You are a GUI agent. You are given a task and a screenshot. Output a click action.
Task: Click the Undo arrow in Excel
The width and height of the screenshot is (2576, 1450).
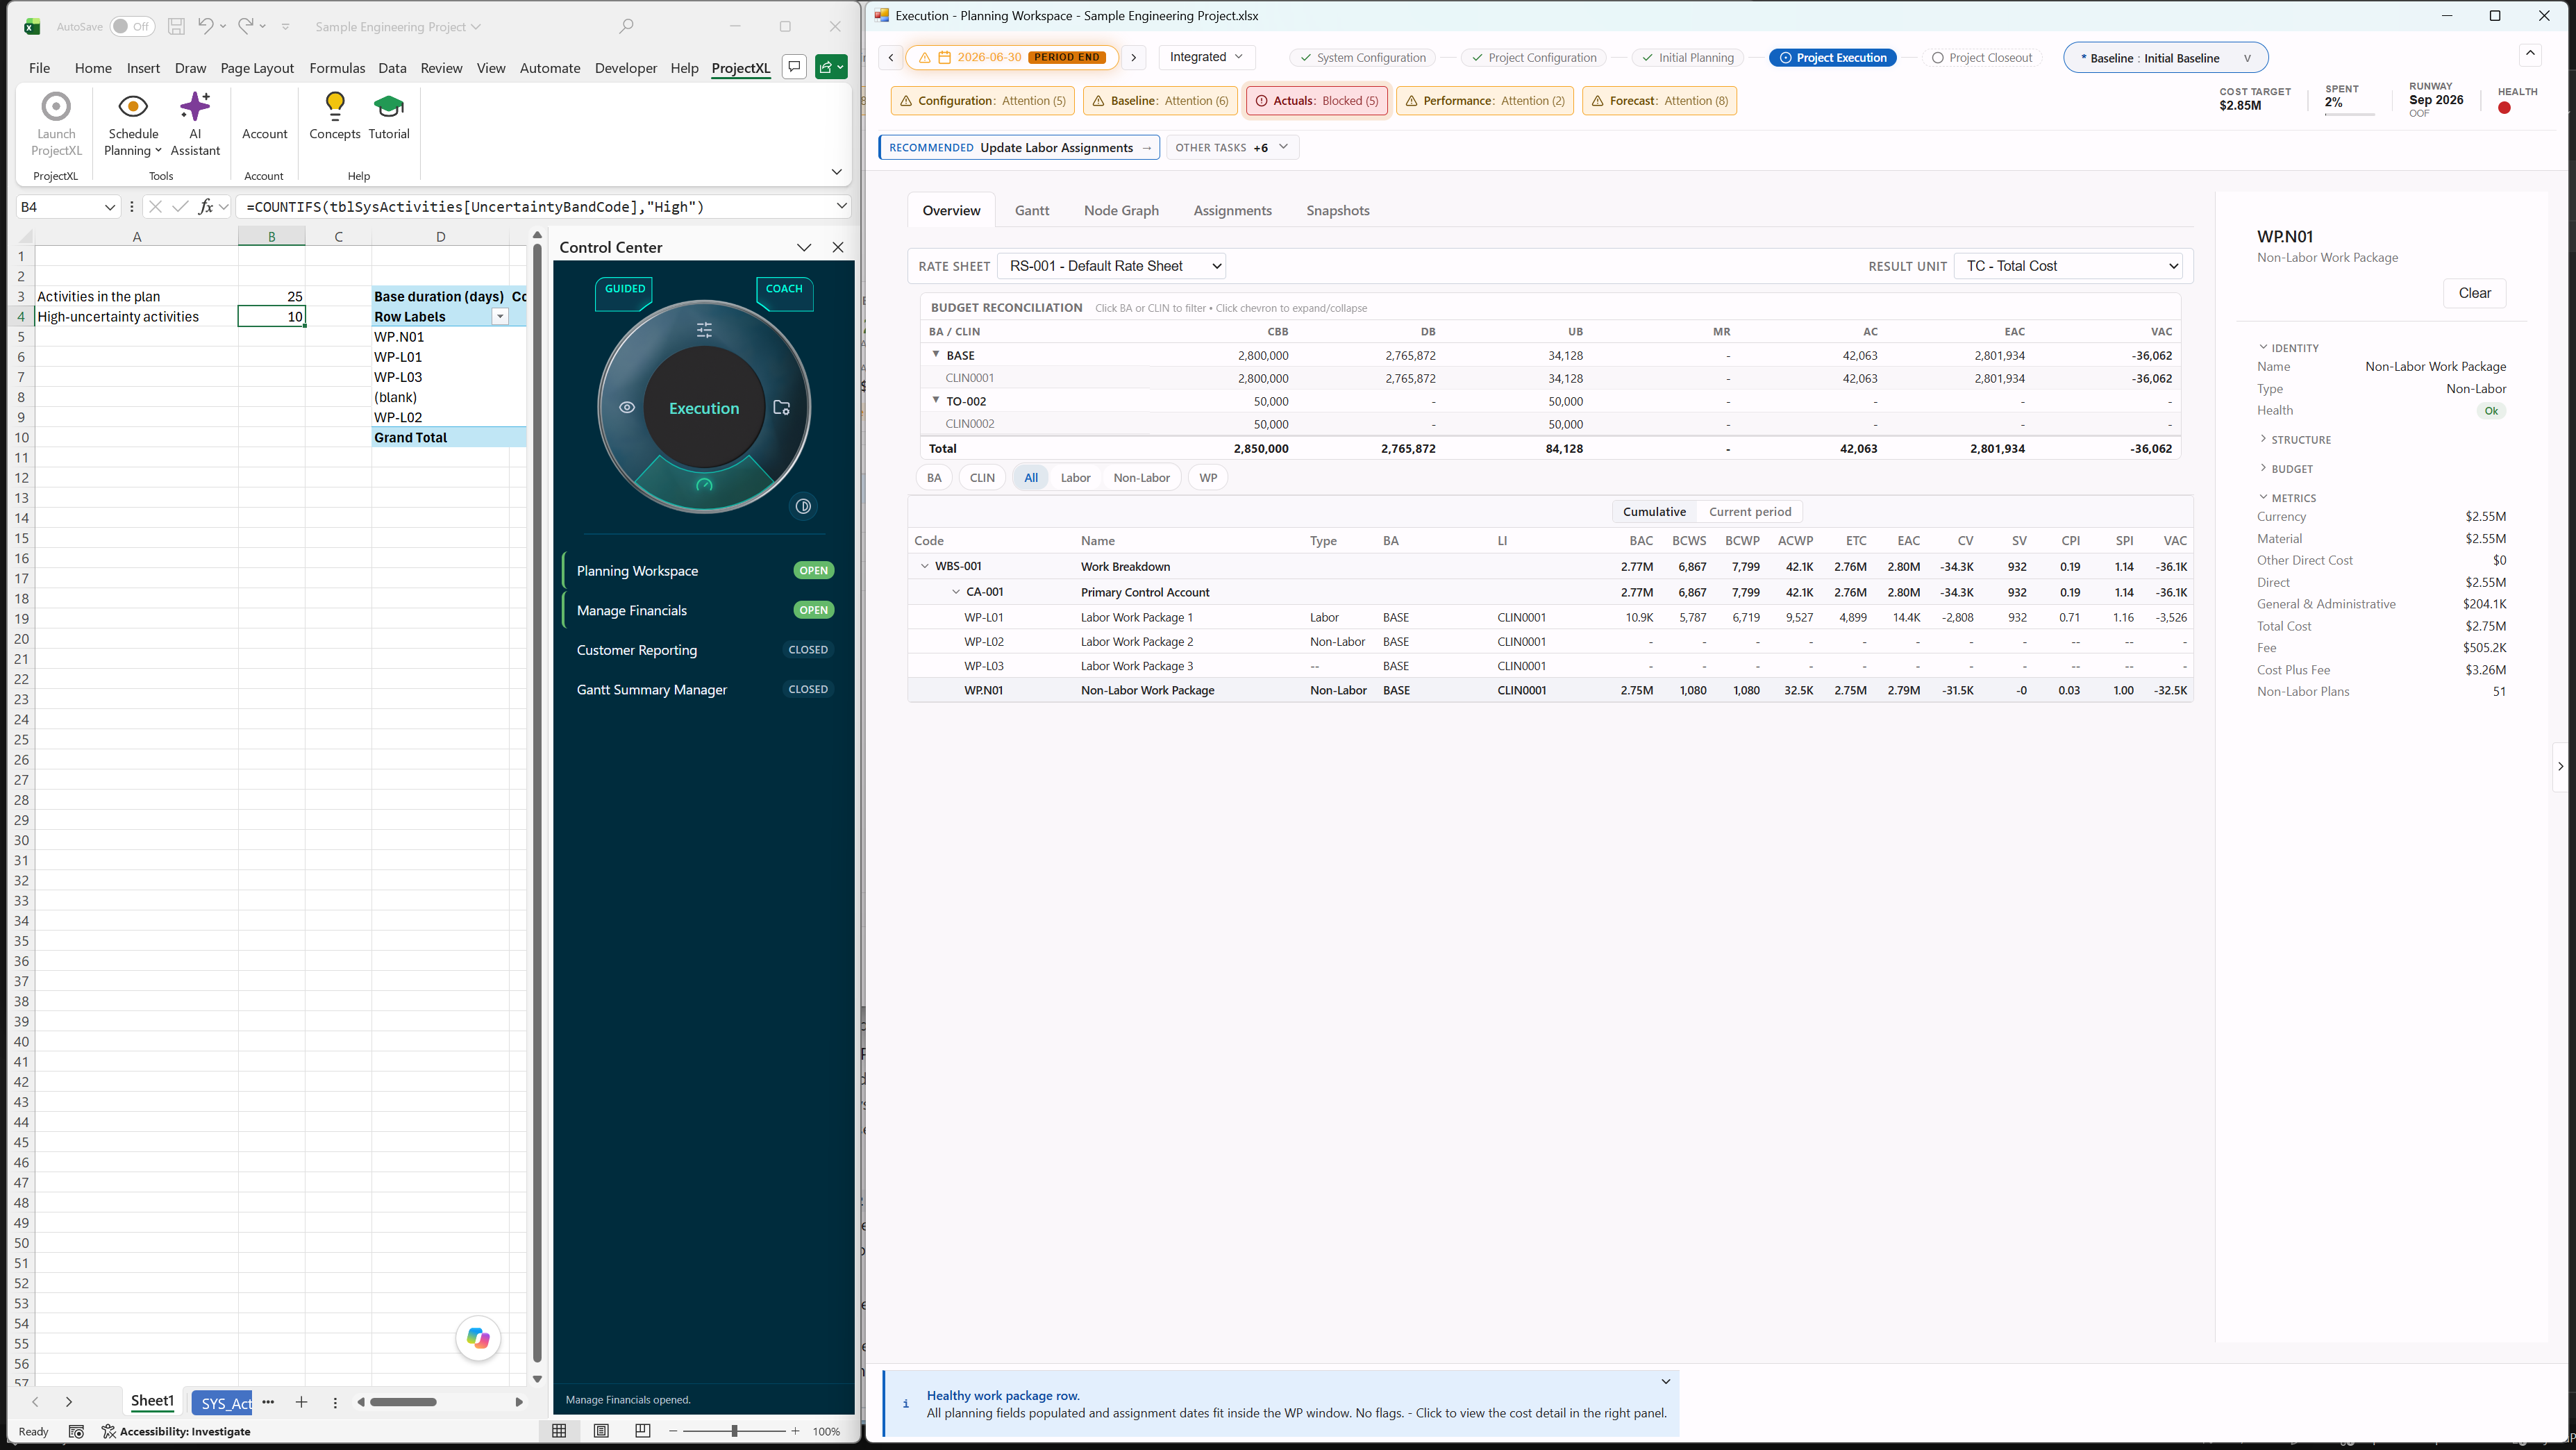coord(205,26)
